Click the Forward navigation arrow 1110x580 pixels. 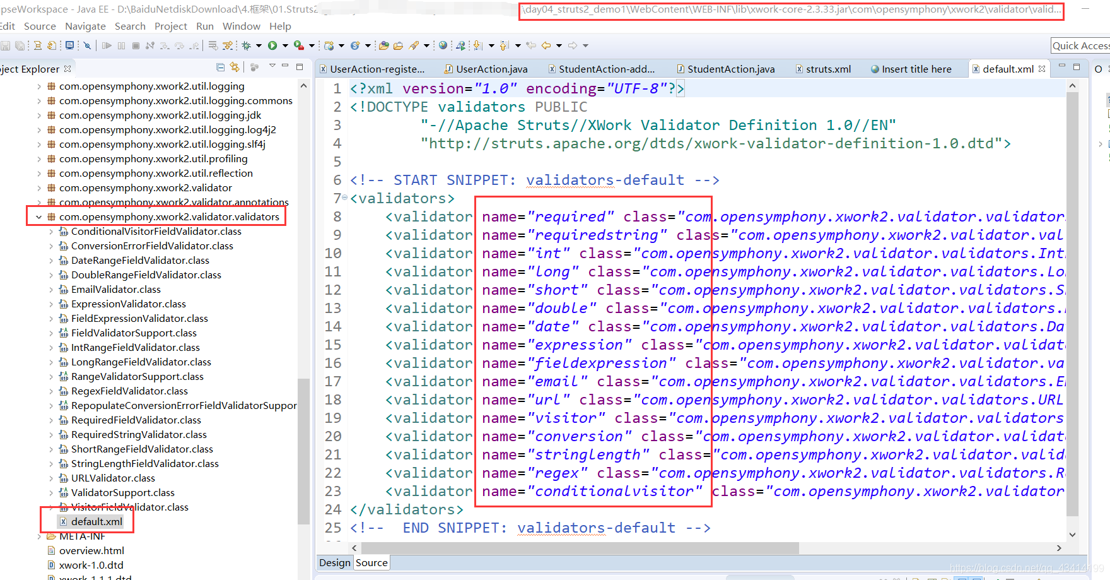click(x=573, y=45)
